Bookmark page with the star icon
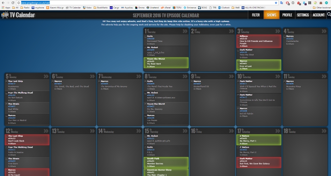The image size is (331, 176). (276, 2)
